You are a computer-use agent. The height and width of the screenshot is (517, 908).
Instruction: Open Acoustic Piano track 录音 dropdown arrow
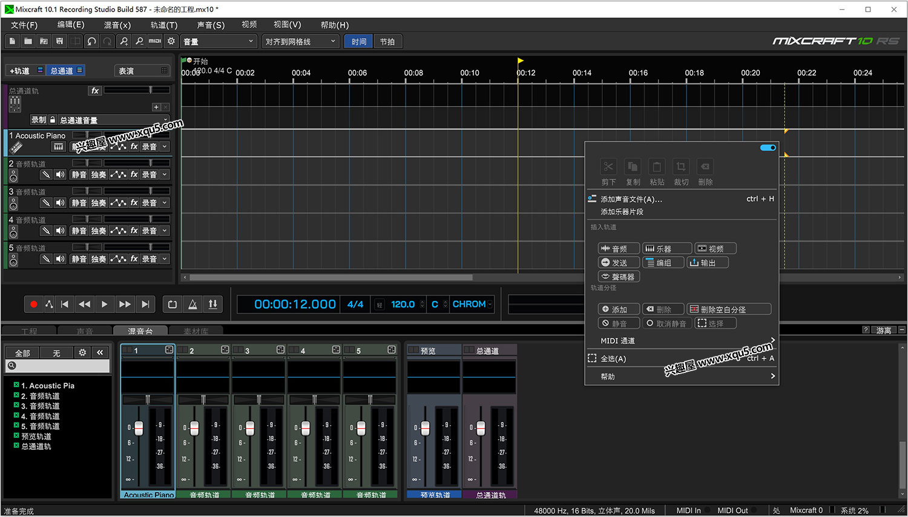tap(165, 147)
